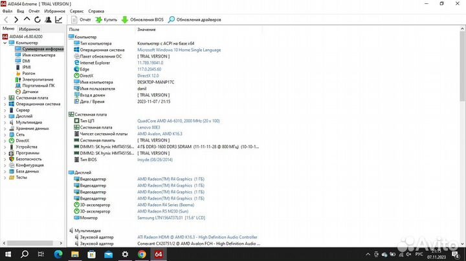Viewport: 466px width, 261px height.
Task: Open the Insyde BIOS type link
Action: click(x=155, y=160)
